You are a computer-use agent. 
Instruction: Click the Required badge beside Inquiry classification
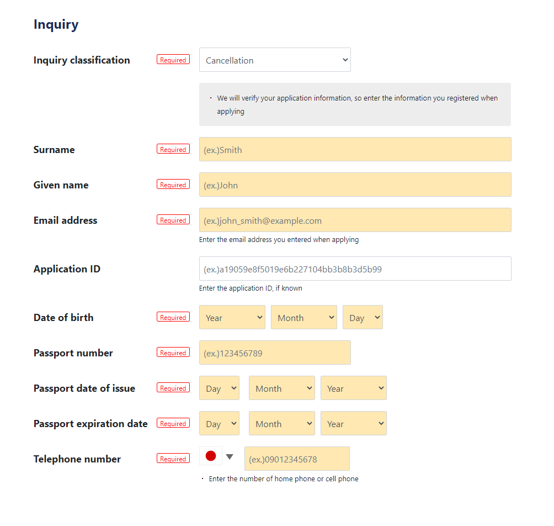pos(173,59)
